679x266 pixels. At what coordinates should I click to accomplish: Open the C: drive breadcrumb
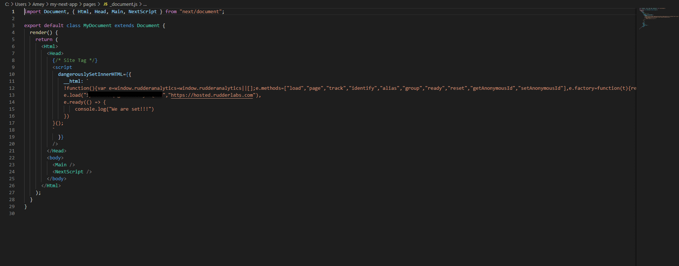pos(7,4)
